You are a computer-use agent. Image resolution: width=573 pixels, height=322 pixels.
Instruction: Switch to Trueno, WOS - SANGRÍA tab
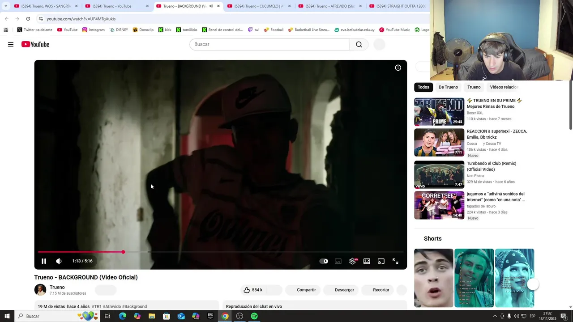pyautogui.click(x=46, y=6)
